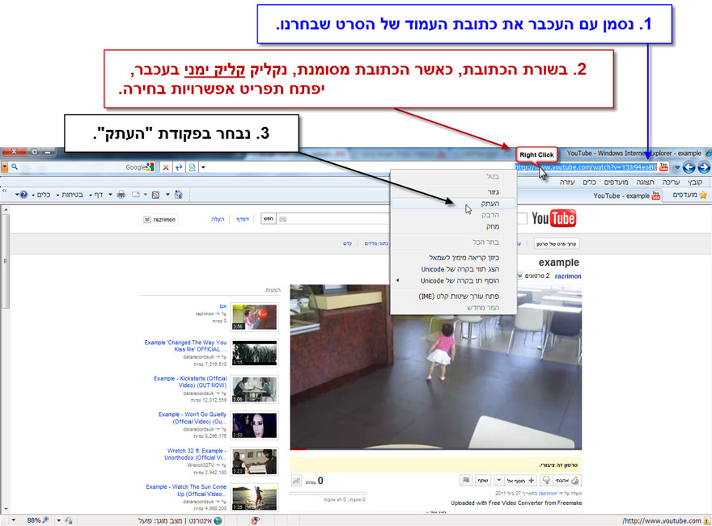
Task: Open the בטיחות (Safety) command bar dropdown
Action: pos(70,195)
